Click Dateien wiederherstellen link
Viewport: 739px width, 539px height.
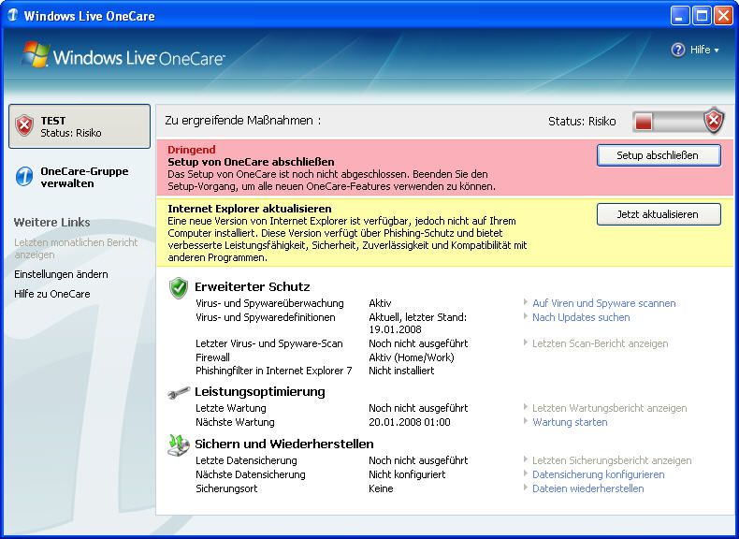click(x=587, y=488)
